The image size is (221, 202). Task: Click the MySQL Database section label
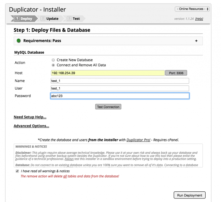coord(29,52)
